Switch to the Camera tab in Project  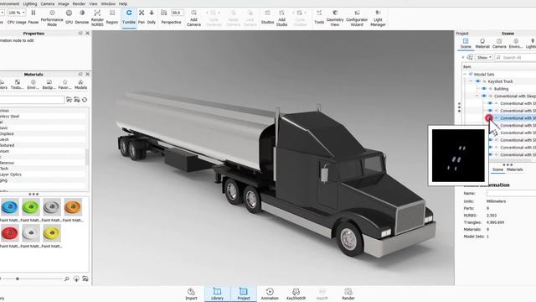(x=499, y=44)
